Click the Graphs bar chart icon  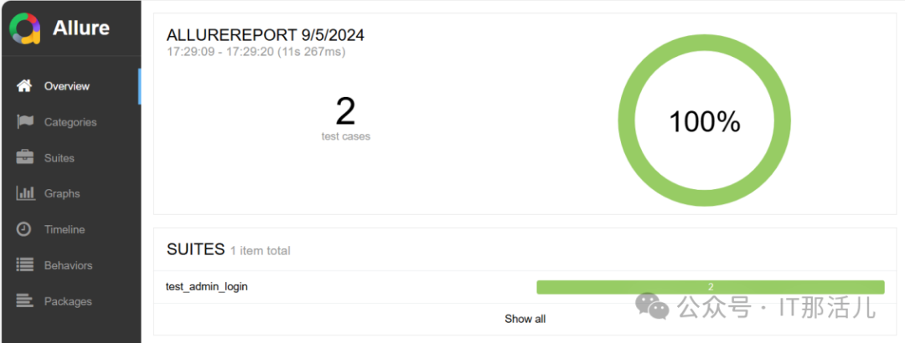[24, 193]
